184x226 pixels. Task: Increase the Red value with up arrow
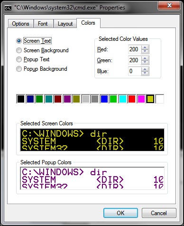tap(145, 47)
